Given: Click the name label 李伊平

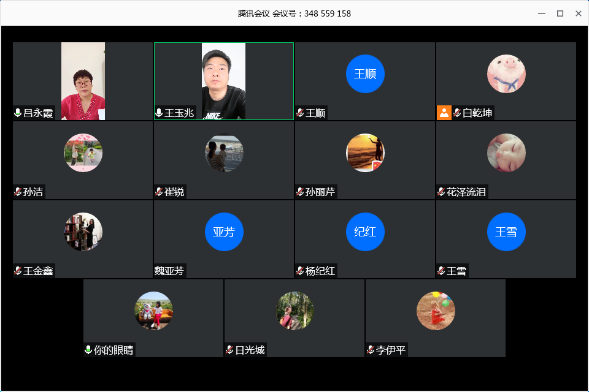Looking at the screenshot, I should point(391,350).
